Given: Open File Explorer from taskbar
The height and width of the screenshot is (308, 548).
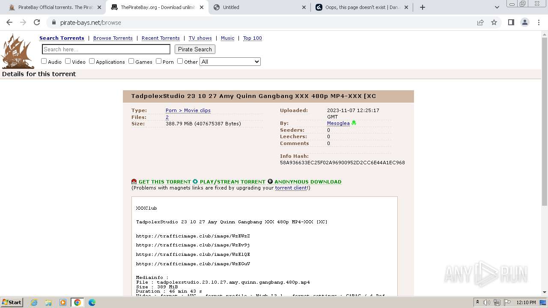Looking at the screenshot, I should coord(48,302).
